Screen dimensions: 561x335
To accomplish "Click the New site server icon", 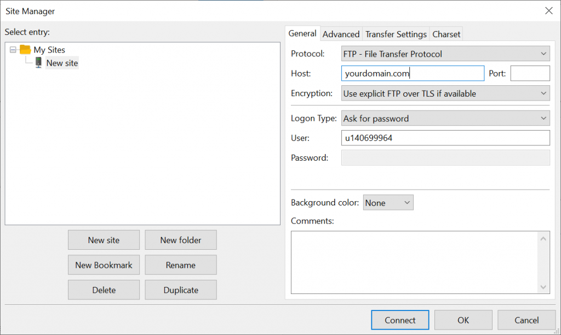I will coord(38,63).
